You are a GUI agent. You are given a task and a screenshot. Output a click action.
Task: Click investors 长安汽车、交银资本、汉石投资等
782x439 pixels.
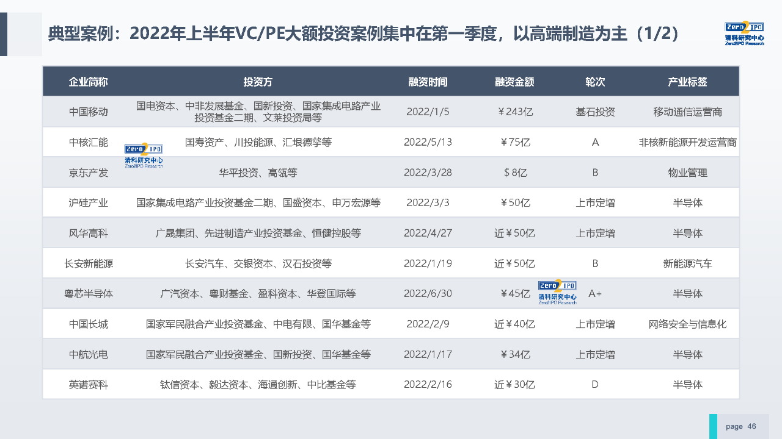258,264
